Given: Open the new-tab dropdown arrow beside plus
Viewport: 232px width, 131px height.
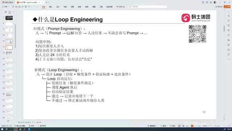Looking at the screenshot, I should 49,3.
